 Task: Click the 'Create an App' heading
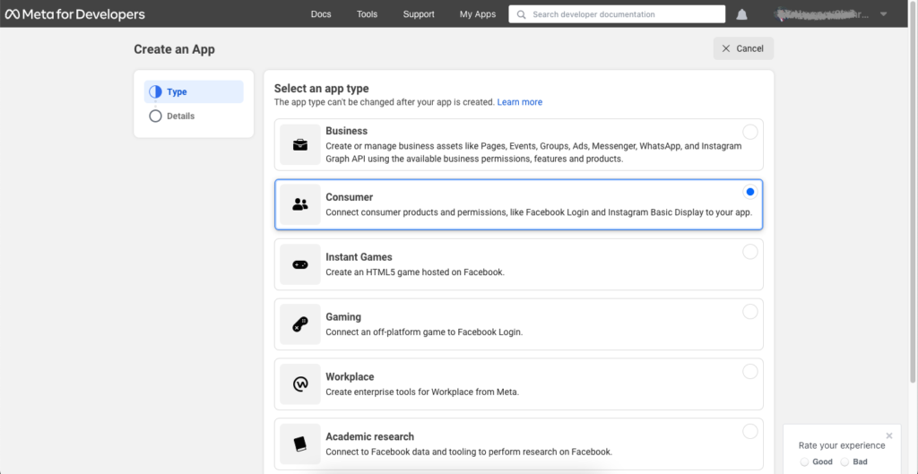click(175, 49)
